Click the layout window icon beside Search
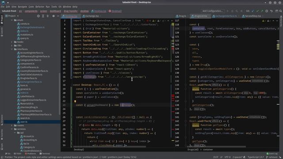The height and width of the screenshot is (159, 283). [277, 11]
